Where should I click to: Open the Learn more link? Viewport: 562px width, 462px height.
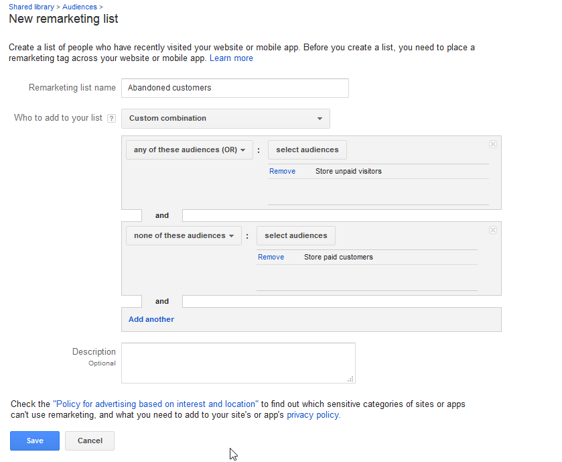point(231,58)
